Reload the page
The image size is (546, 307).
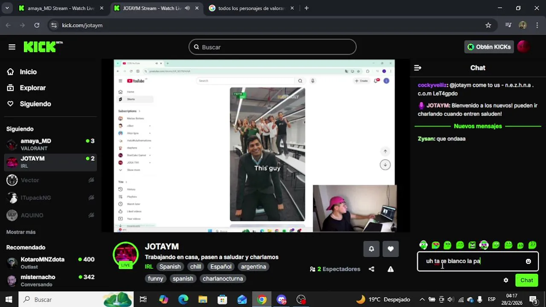tap(37, 25)
